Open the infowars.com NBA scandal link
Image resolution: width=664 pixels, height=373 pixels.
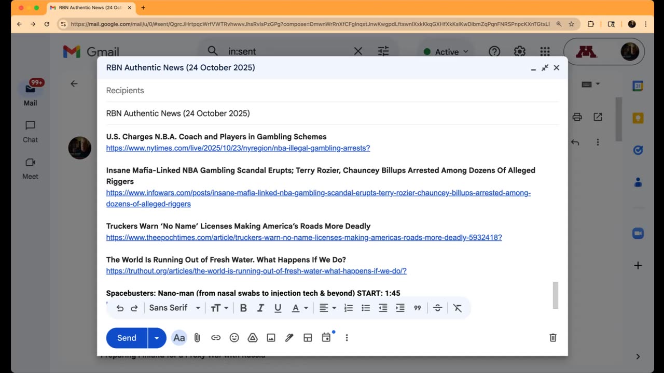pyautogui.click(x=319, y=198)
